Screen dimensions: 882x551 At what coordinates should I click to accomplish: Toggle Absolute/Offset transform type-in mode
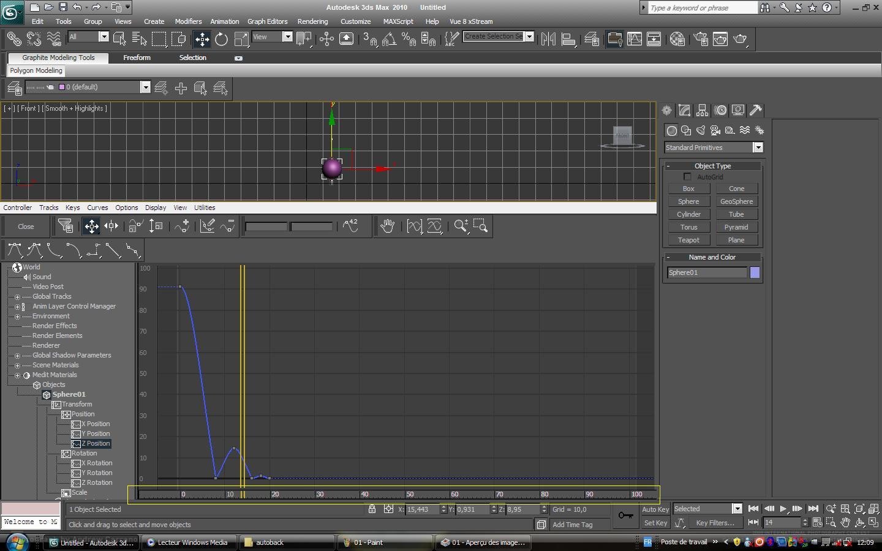pyautogui.click(x=388, y=509)
